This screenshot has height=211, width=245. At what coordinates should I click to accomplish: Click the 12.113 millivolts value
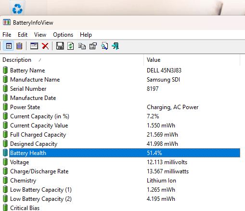[167, 162]
